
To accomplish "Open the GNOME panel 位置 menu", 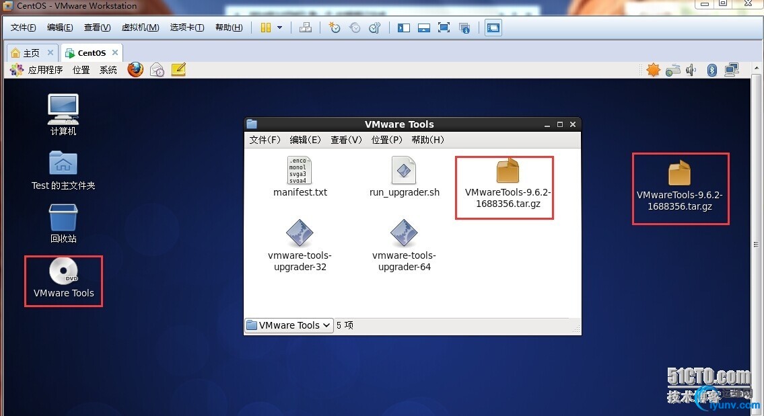I will pyautogui.click(x=81, y=70).
